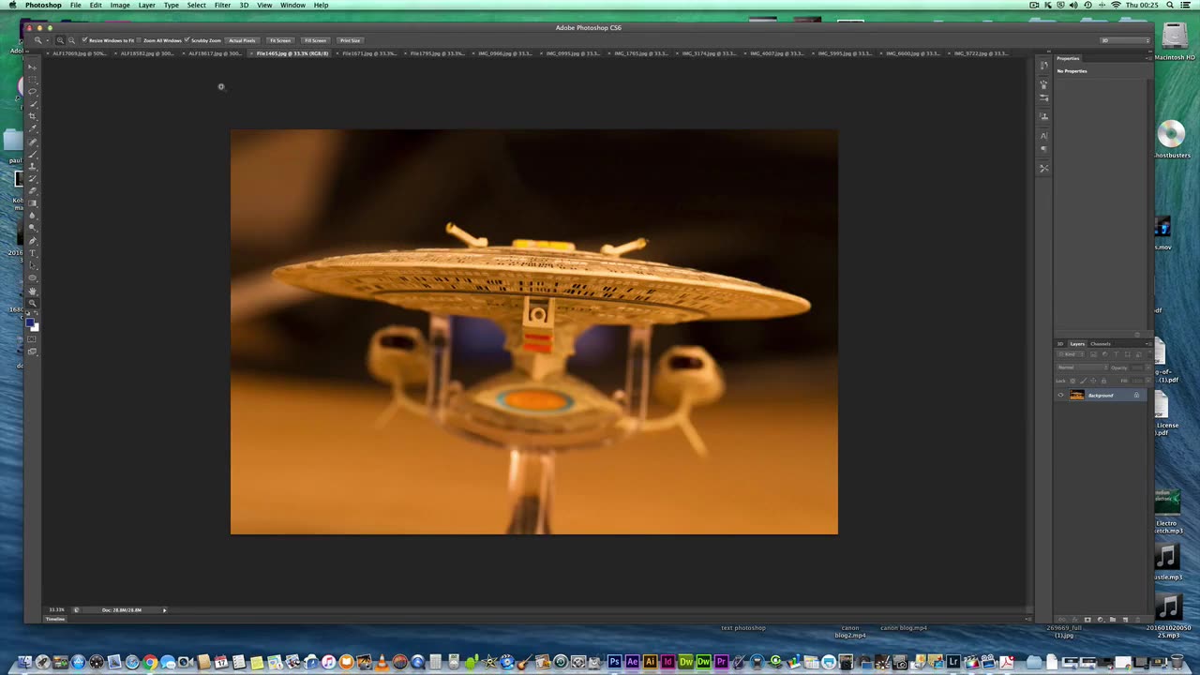1200x675 pixels.
Task: Select the History Brush tool
Action: (33, 178)
